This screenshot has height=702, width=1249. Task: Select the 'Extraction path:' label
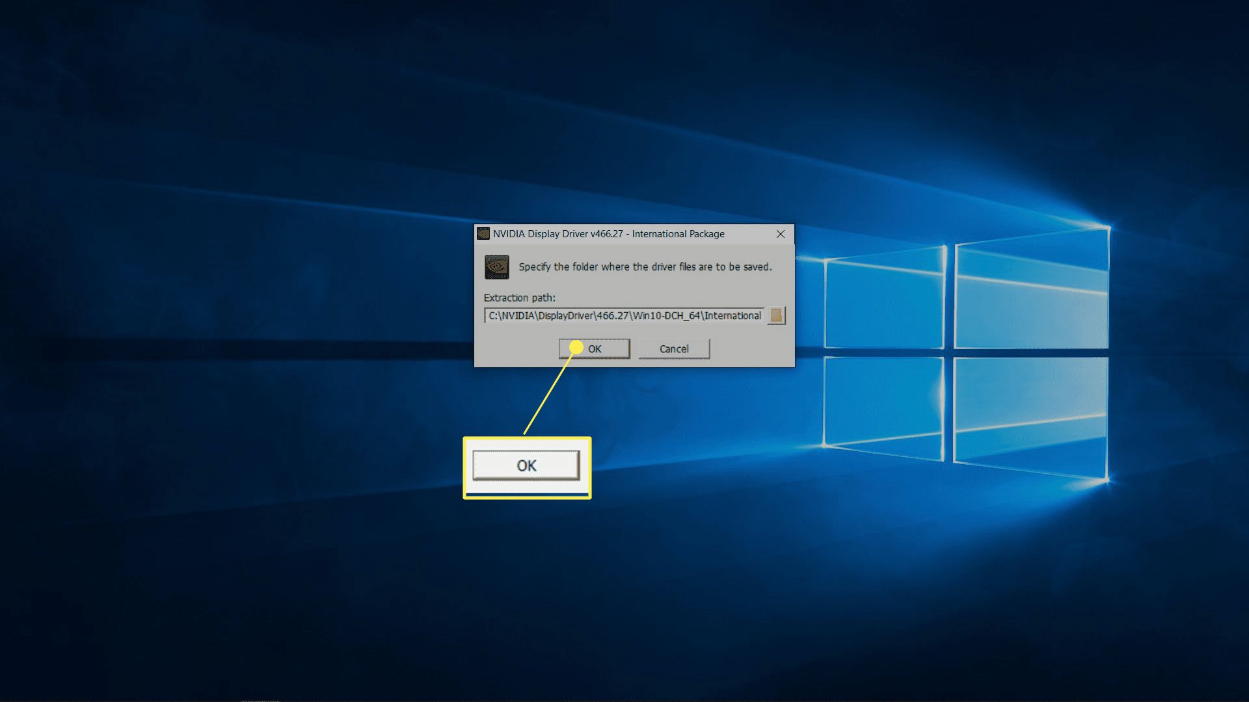pyautogui.click(x=520, y=298)
